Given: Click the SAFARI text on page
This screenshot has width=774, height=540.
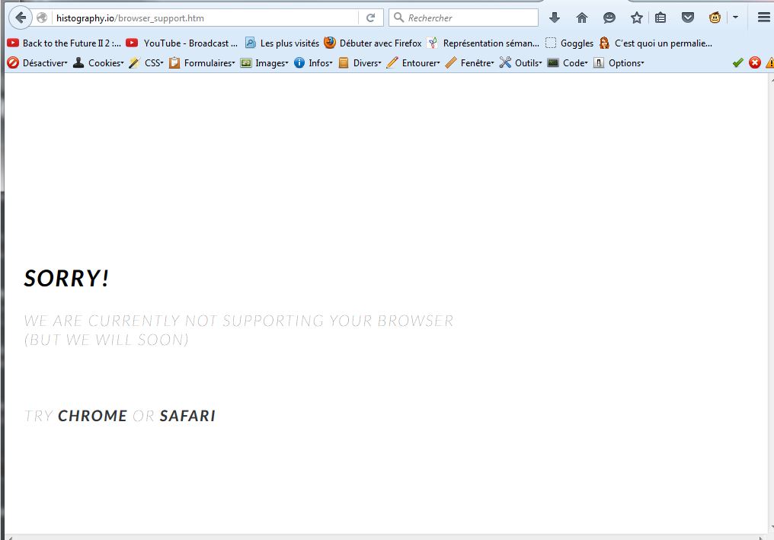Looking at the screenshot, I should (187, 416).
